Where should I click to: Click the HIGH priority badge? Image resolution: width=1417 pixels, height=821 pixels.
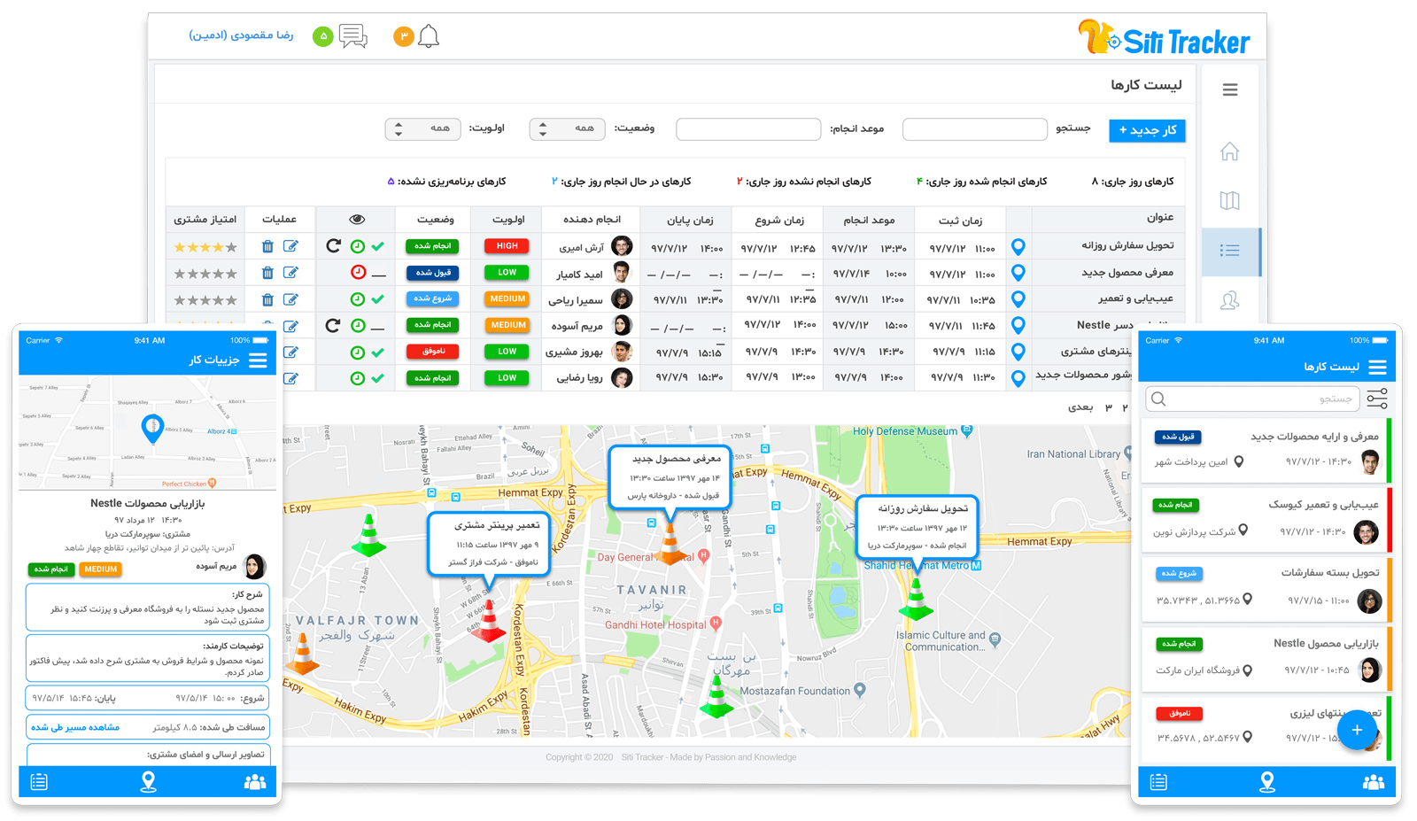[507, 246]
